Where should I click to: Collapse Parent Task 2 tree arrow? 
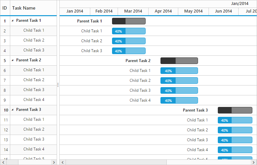click(13, 60)
